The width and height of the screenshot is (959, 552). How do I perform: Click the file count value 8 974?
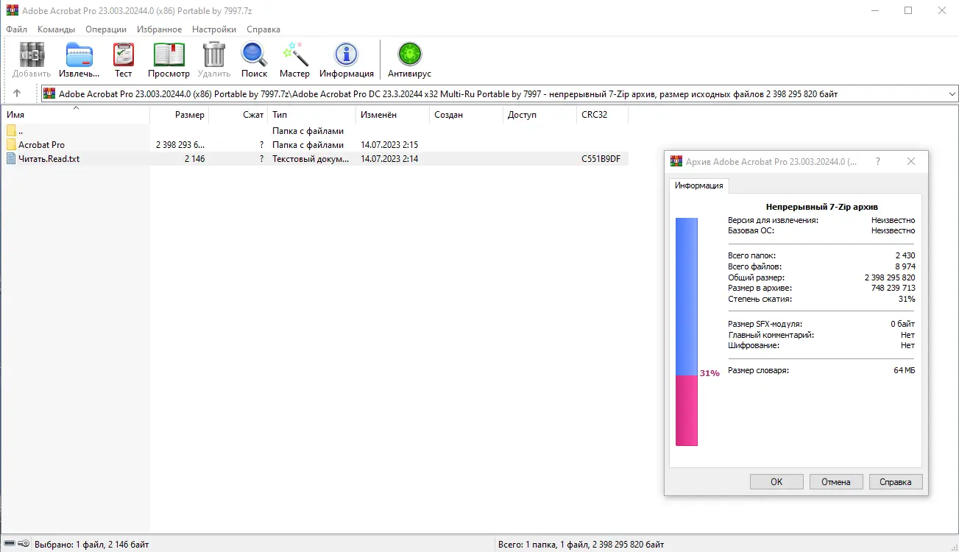point(905,266)
